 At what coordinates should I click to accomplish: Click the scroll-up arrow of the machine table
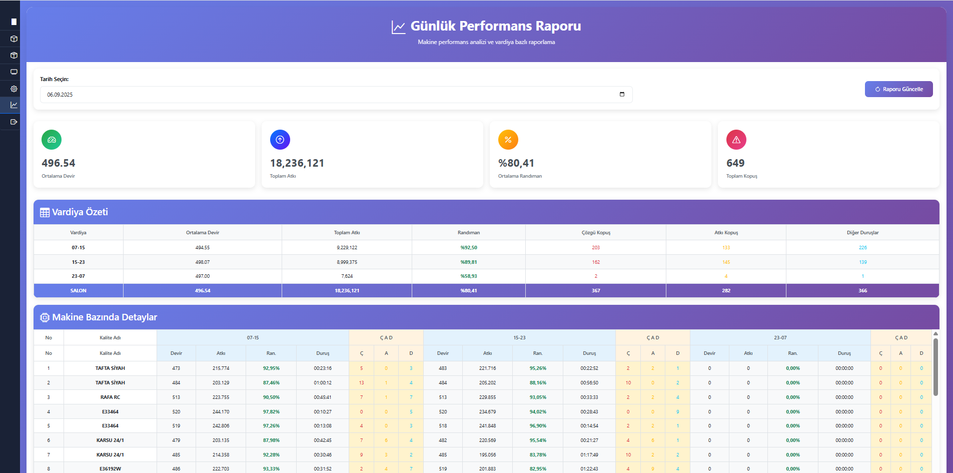coord(935,333)
